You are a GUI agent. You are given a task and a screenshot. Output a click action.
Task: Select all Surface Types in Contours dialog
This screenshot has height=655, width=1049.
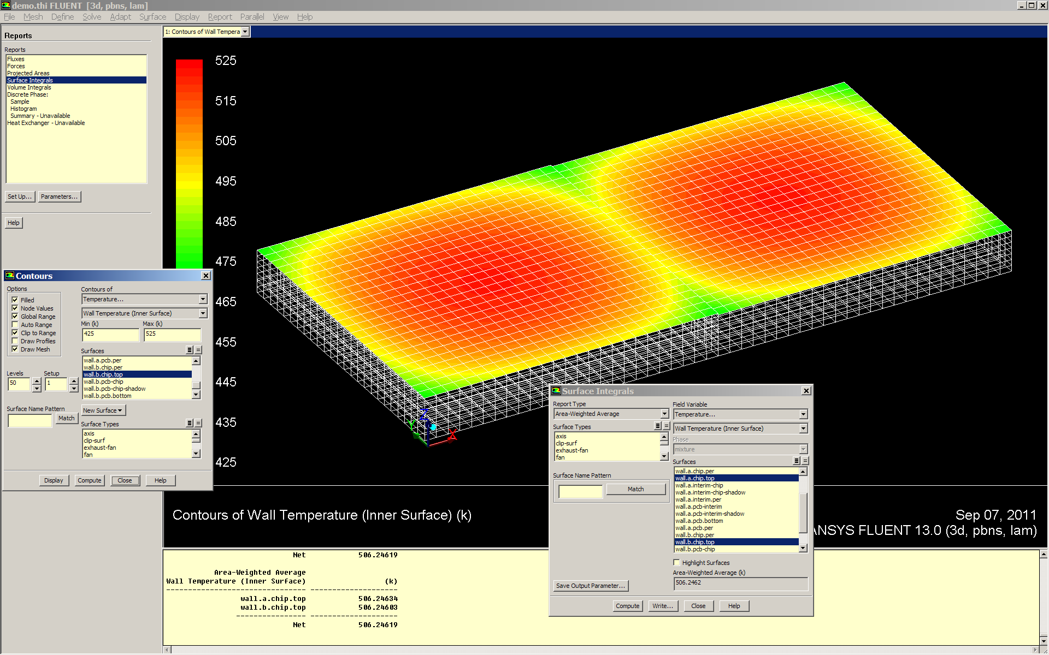coord(189,424)
